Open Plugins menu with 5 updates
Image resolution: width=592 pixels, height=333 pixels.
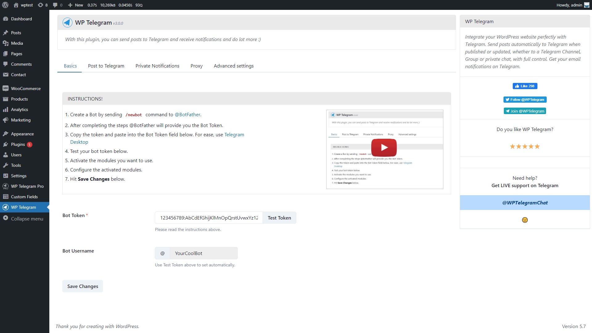pyautogui.click(x=25, y=144)
